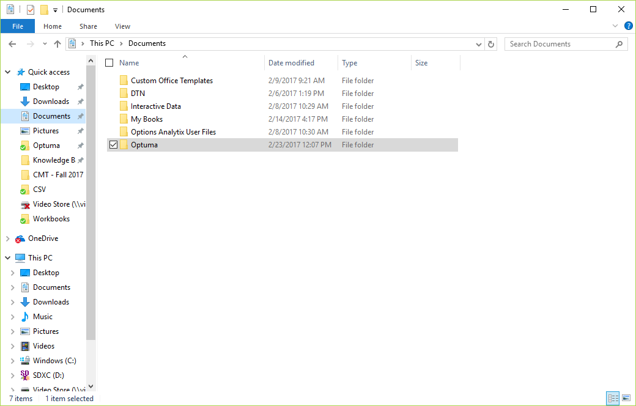Collapse the This PC node

(x=8, y=258)
